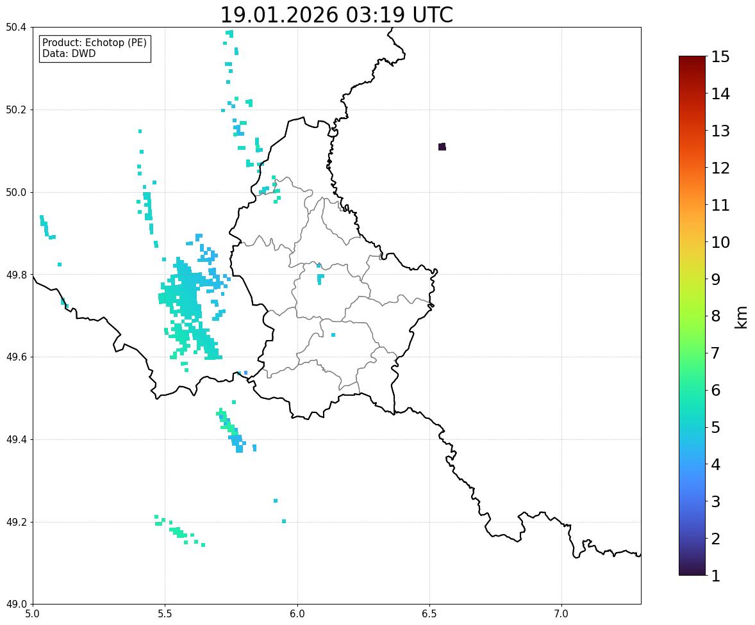Click the colorbar label '14'
The width and height of the screenshot is (755, 625).
tap(720, 94)
